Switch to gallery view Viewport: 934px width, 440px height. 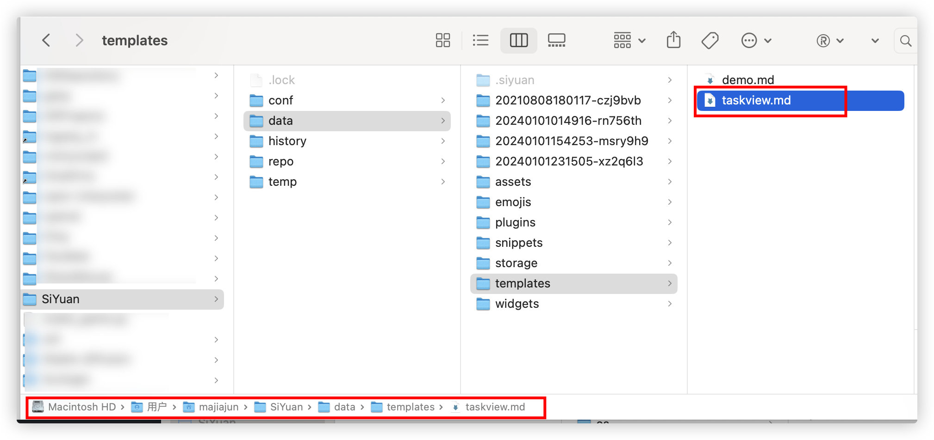[x=557, y=41]
